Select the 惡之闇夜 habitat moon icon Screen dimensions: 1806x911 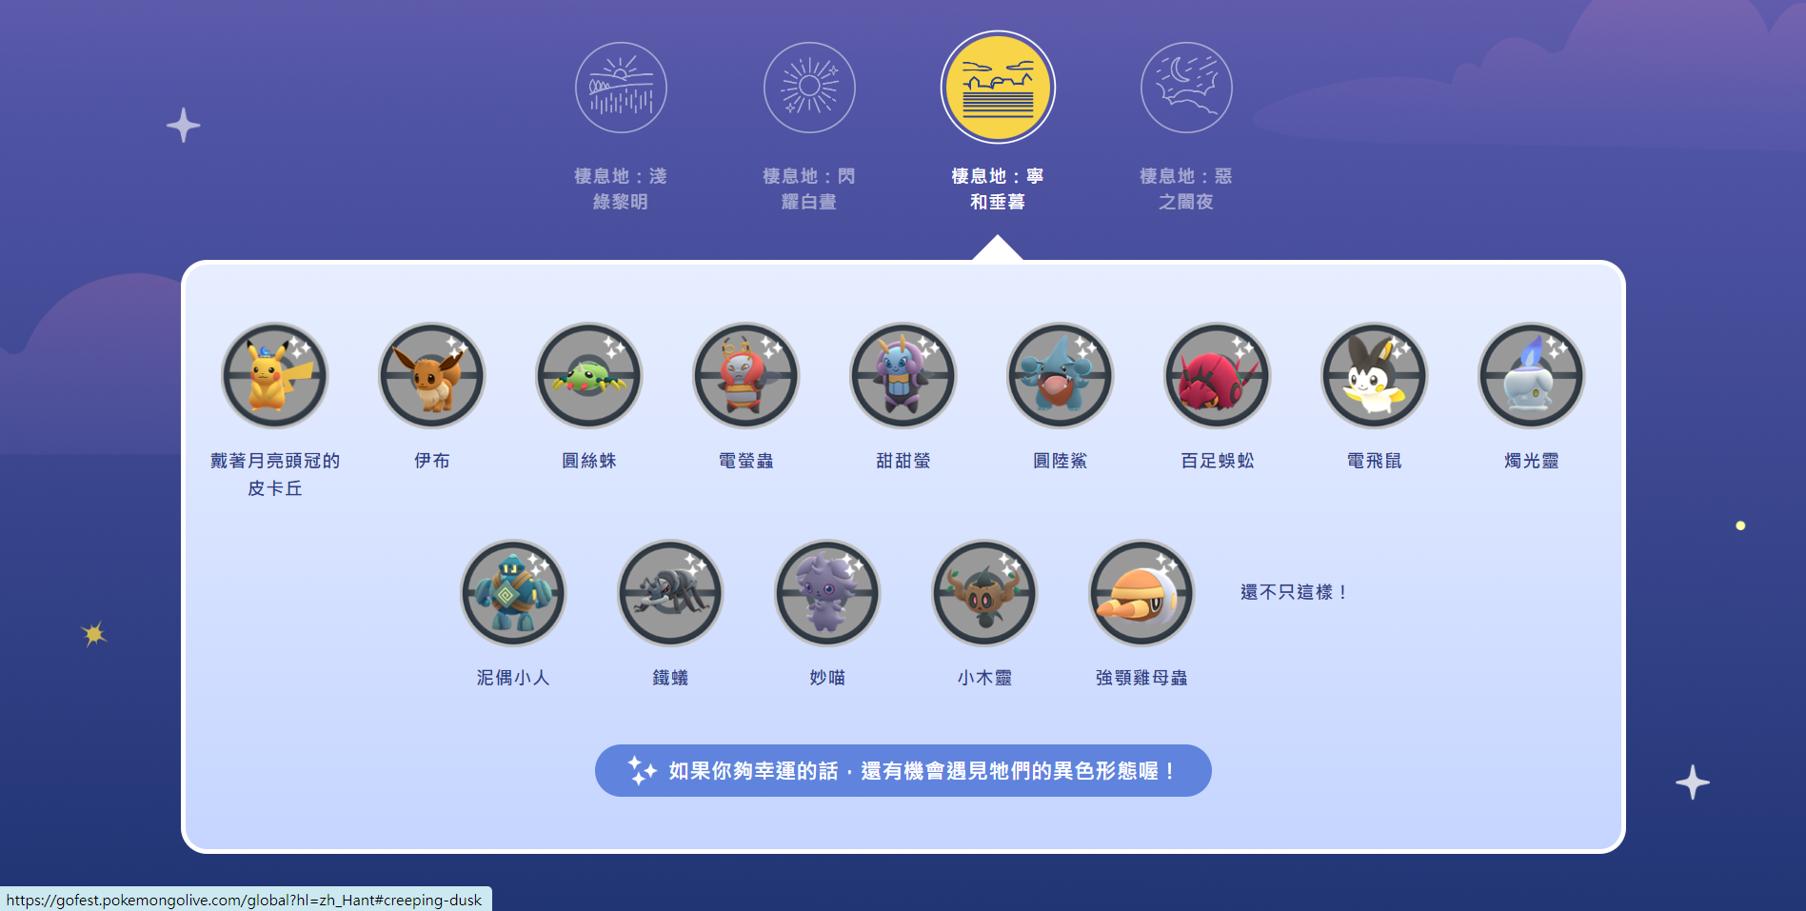tap(1186, 88)
